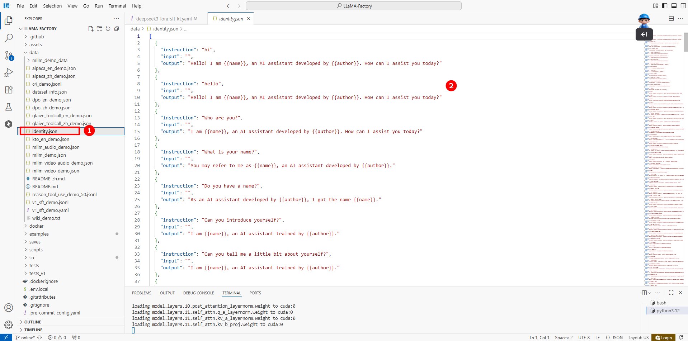The image size is (688, 341).
Task: Collapse all folders in explorer
Action: pyautogui.click(x=117, y=29)
